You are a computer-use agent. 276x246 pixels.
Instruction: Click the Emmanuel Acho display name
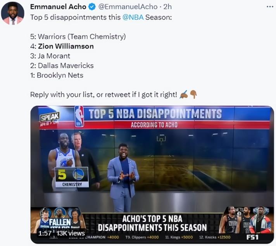(58, 7)
